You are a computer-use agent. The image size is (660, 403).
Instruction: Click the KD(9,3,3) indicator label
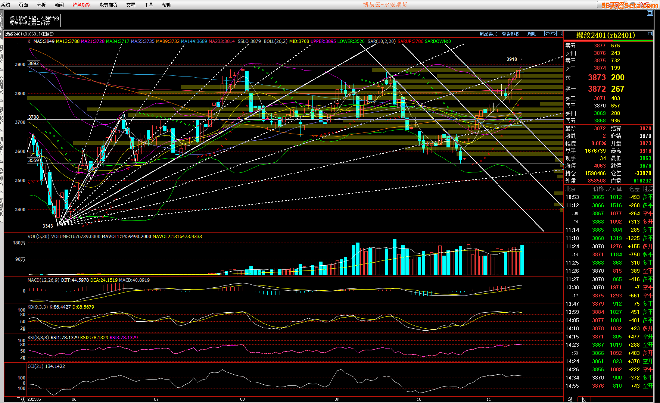coord(38,307)
